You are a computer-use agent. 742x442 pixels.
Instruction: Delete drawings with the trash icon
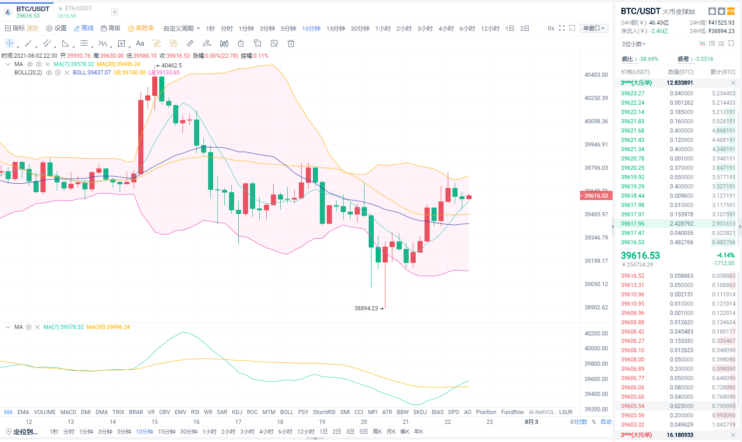(291, 43)
